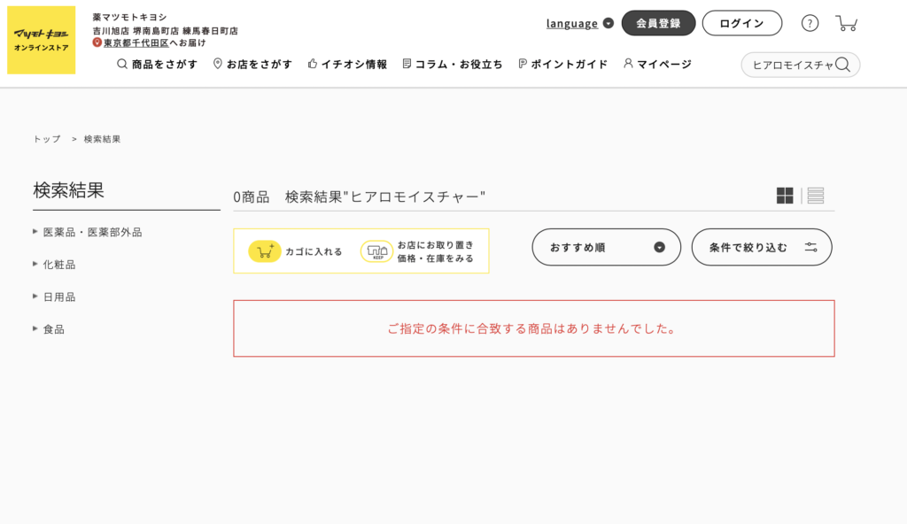This screenshot has height=524, width=907.
Task: Click the yellow cart カゴに入れる icon
Action: point(264,251)
